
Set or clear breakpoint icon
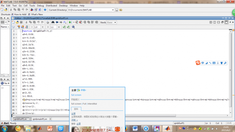pyautogui.click(x=77, y=22)
